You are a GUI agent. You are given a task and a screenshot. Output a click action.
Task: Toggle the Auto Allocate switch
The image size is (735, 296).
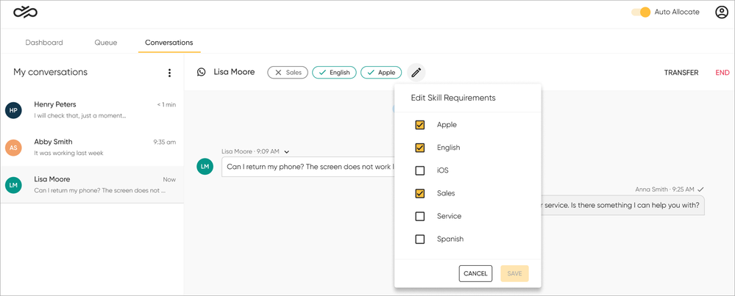click(x=641, y=12)
